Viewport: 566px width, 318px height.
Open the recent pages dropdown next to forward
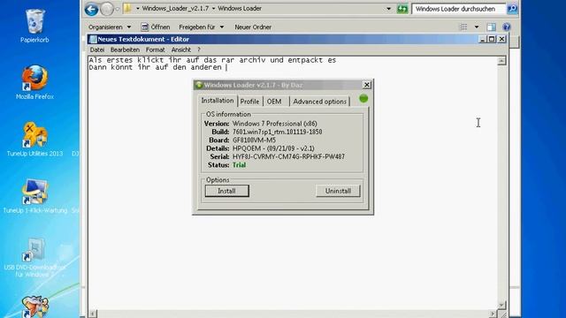click(118, 9)
